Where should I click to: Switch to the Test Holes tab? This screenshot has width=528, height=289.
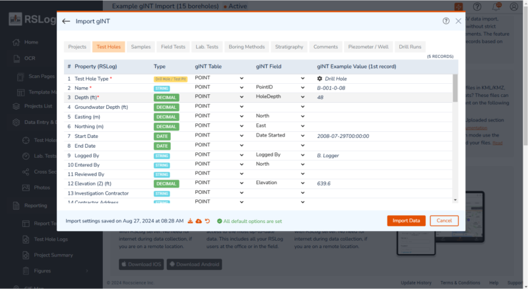click(x=108, y=47)
